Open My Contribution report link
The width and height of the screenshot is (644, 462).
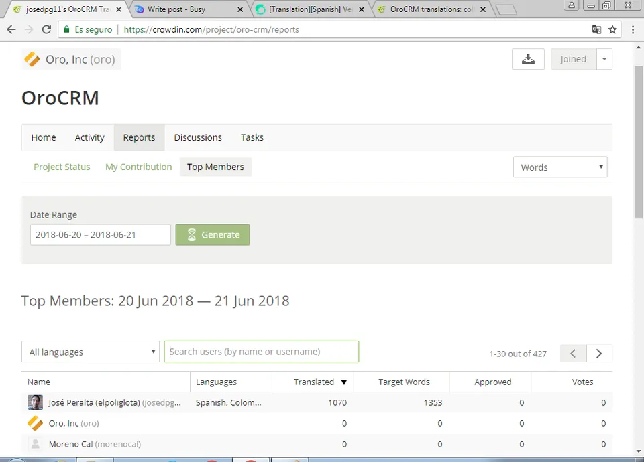tap(139, 167)
